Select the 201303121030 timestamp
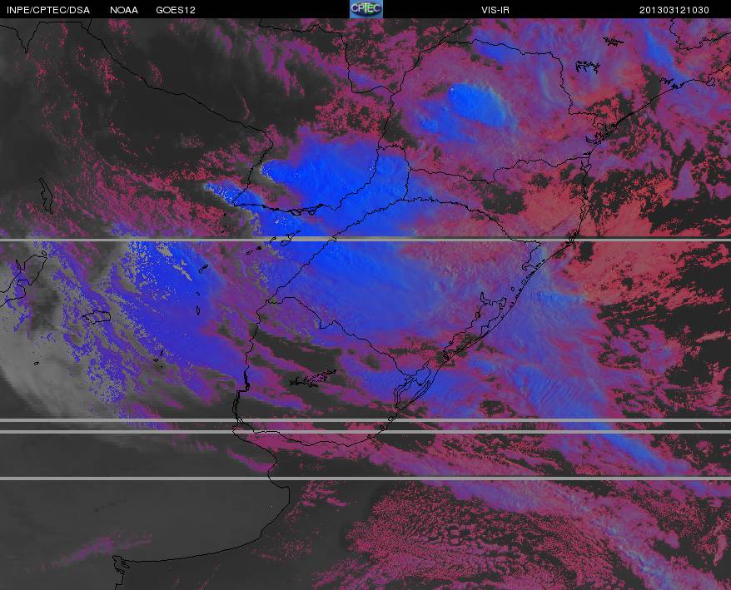Screen dimensions: 731x590 pyautogui.click(x=674, y=10)
